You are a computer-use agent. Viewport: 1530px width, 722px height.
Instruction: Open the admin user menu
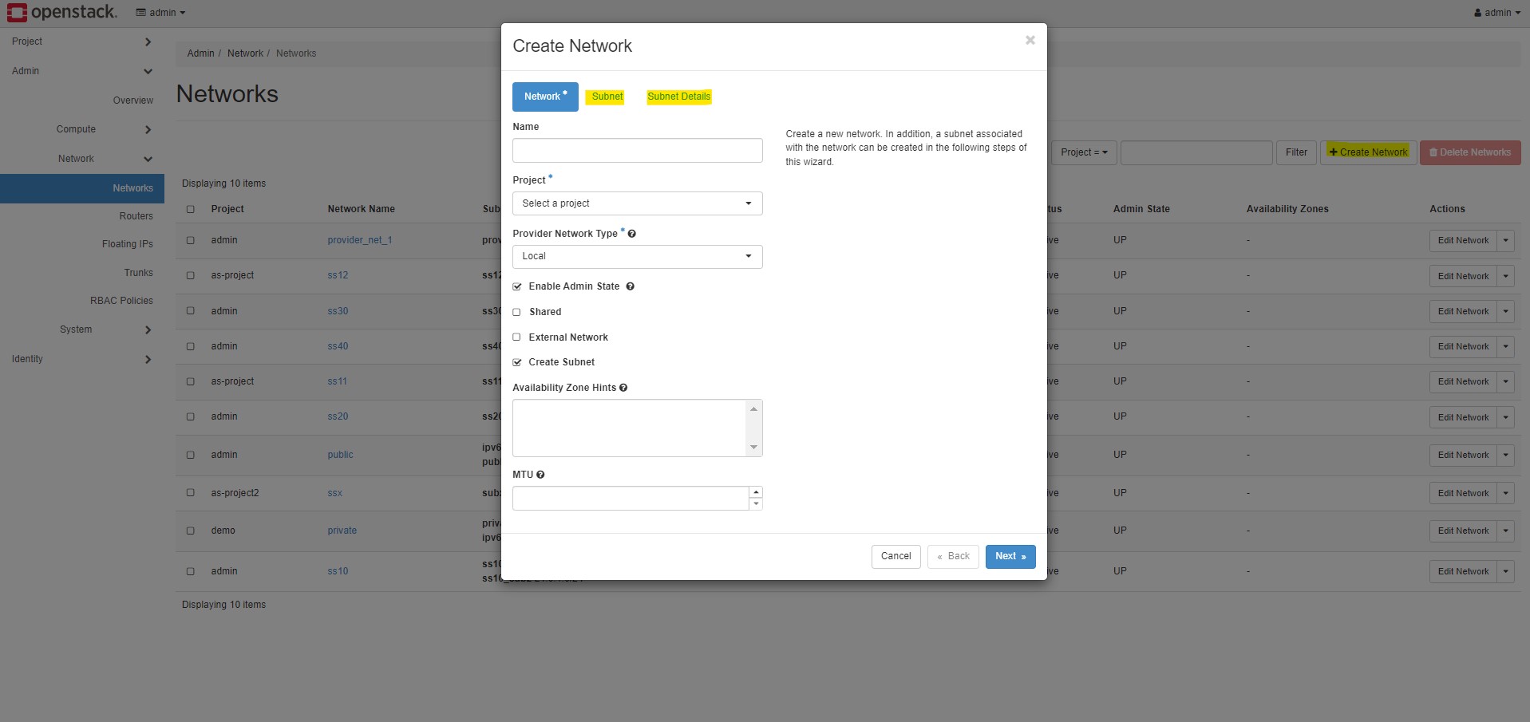click(1496, 13)
